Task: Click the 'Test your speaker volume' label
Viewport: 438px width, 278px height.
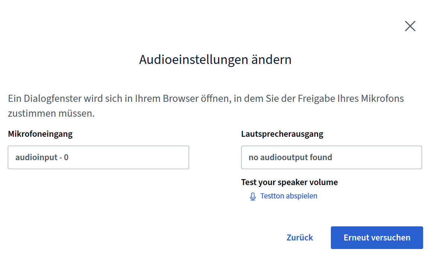Action: click(289, 182)
